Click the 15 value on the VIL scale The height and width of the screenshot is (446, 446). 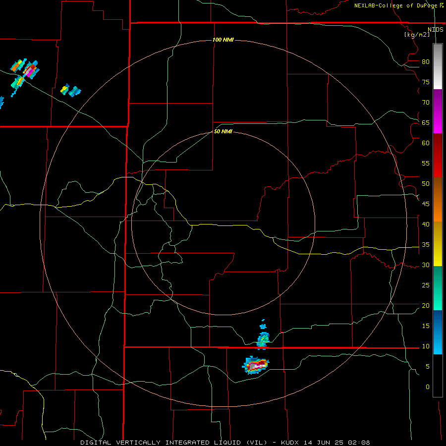click(x=426, y=326)
